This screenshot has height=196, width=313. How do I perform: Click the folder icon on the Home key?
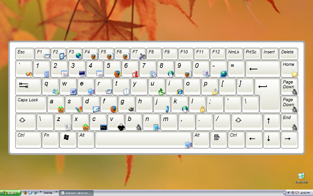pos(294,74)
